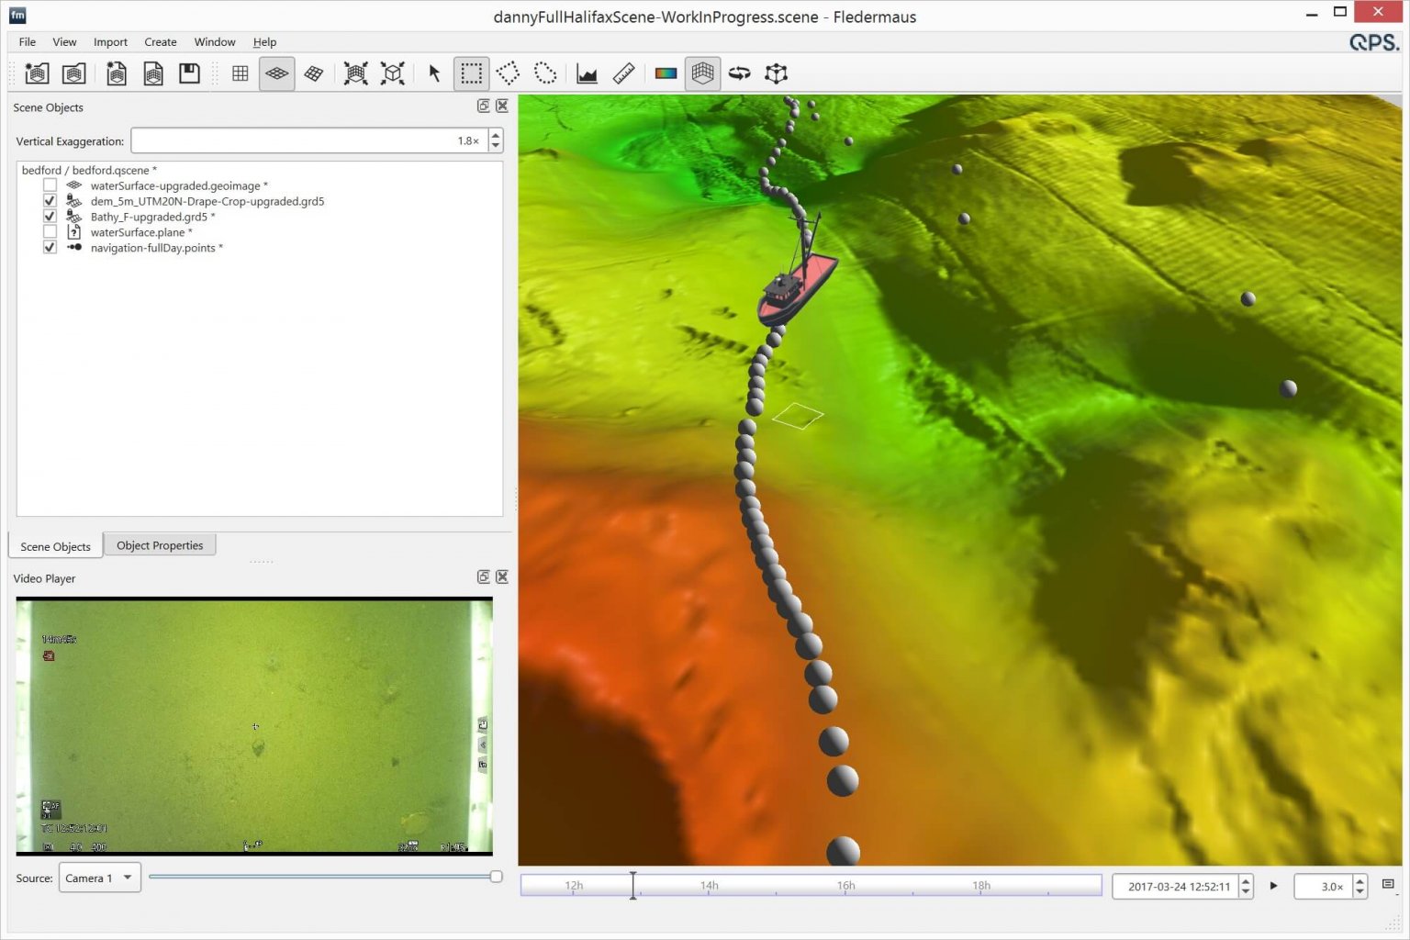This screenshot has width=1410, height=940.
Task: Click the color map gradient icon
Action: (666, 73)
